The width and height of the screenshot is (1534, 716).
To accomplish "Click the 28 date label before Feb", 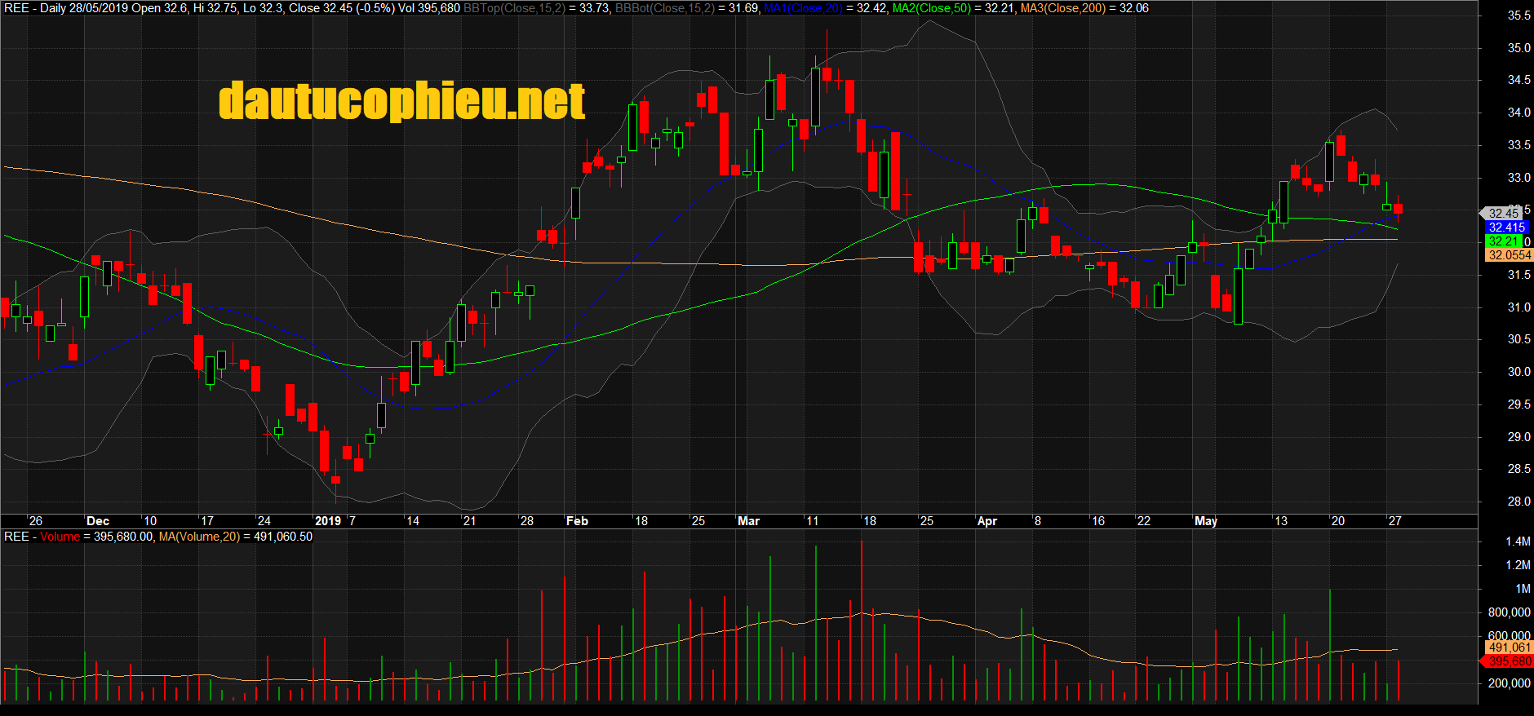I will point(527,521).
